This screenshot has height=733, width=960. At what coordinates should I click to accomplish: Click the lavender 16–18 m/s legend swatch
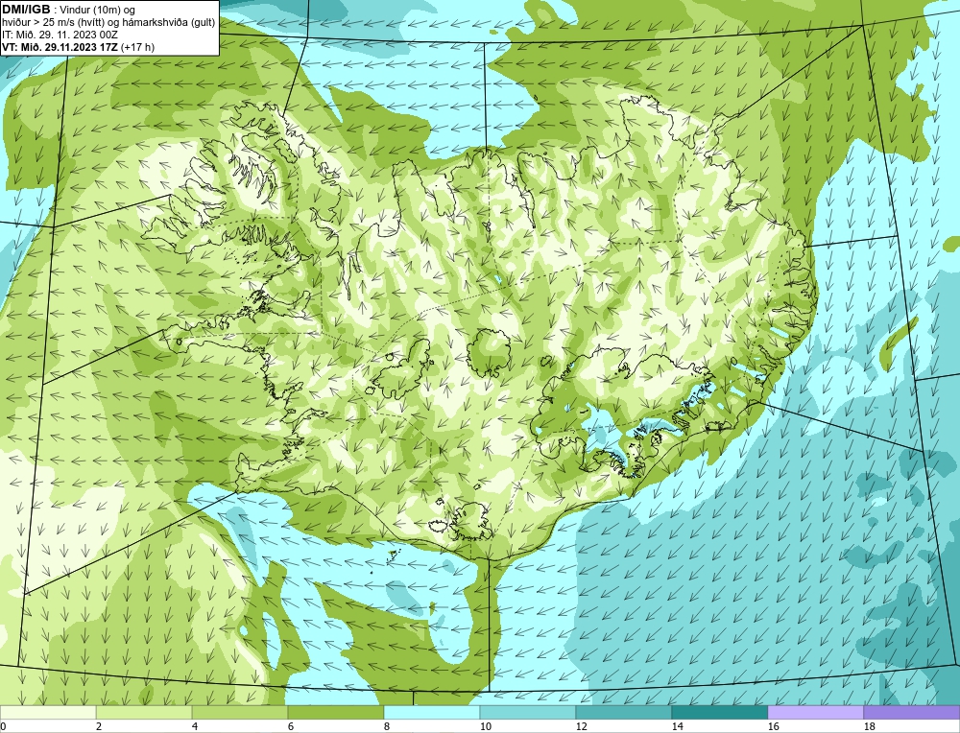tap(815, 712)
